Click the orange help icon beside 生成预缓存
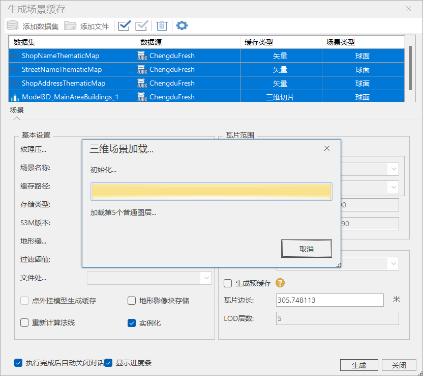The image size is (423, 376). (280, 283)
